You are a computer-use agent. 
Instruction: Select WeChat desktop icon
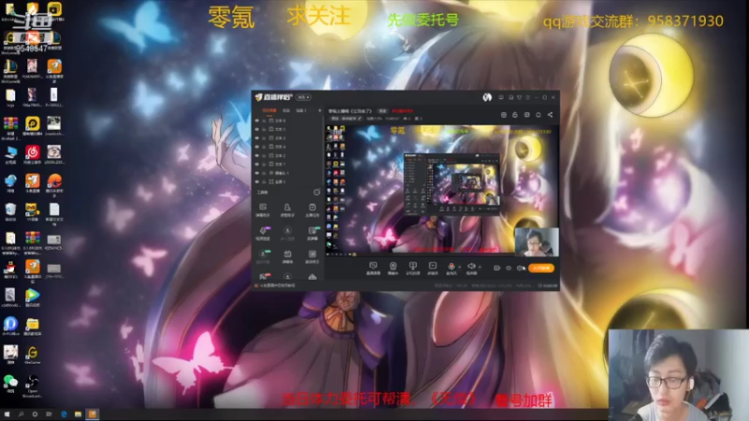click(10, 384)
